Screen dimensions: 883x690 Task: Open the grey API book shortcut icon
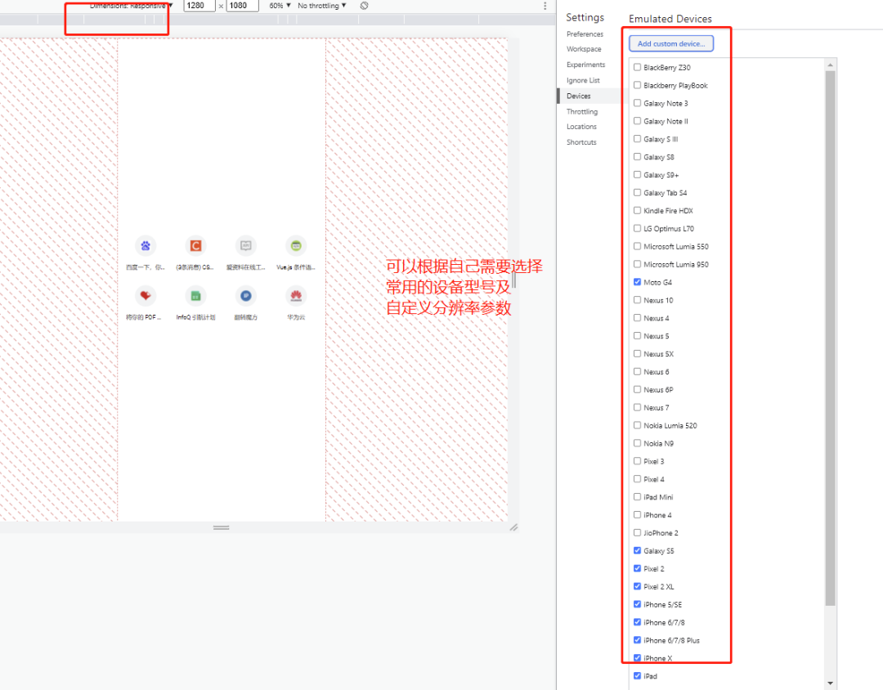245,245
